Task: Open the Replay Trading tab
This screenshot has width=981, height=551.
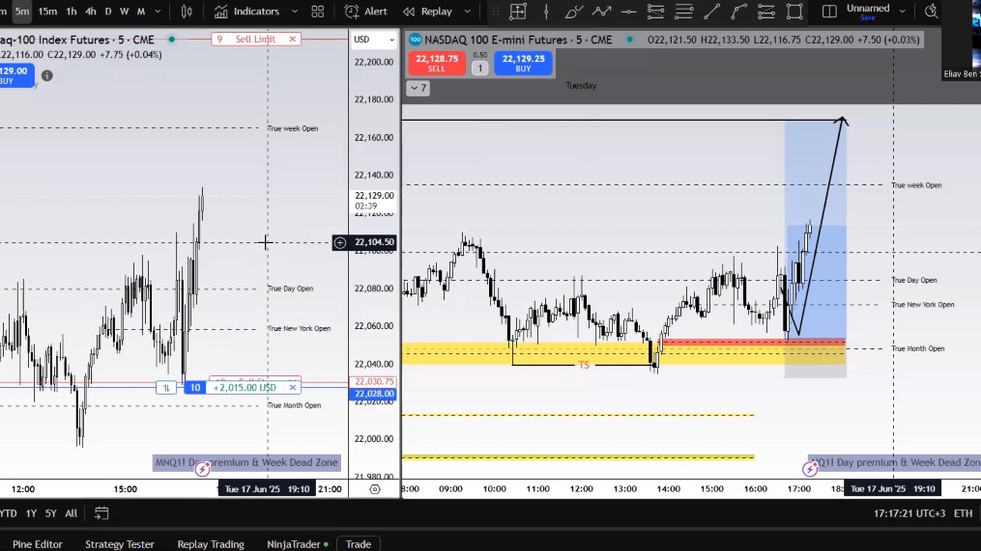Action: click(211, 544)
